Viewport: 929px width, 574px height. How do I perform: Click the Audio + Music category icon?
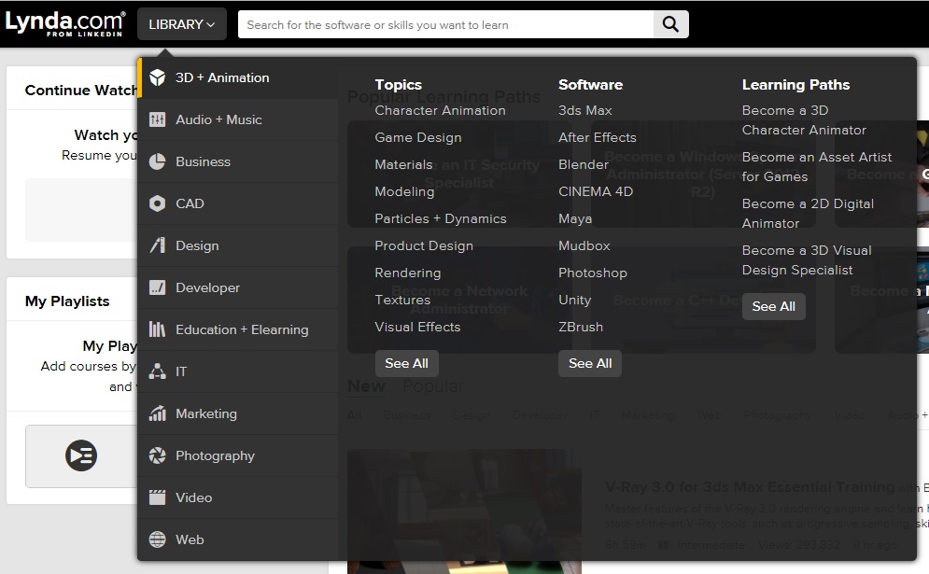click(158, 119)
